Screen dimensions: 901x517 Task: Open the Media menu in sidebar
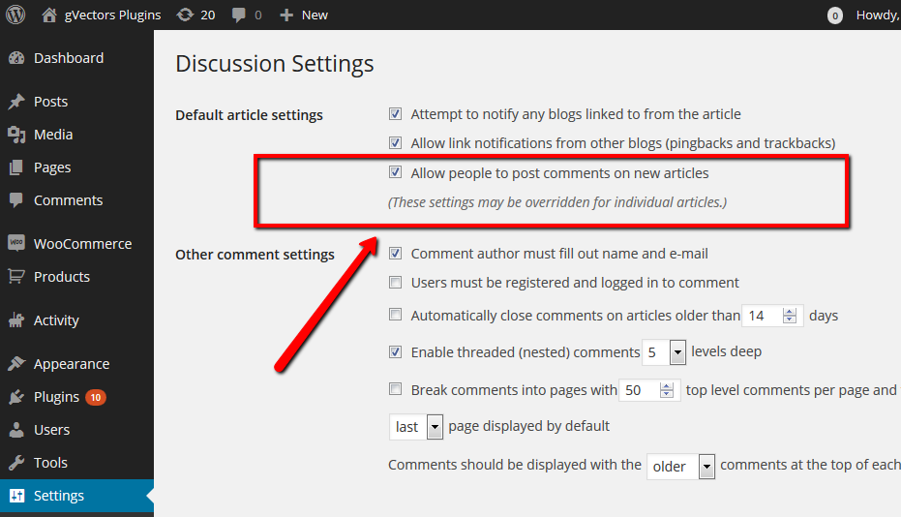point(53,135)
